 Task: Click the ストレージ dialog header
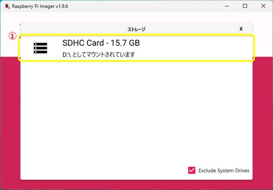click(136, 29)
